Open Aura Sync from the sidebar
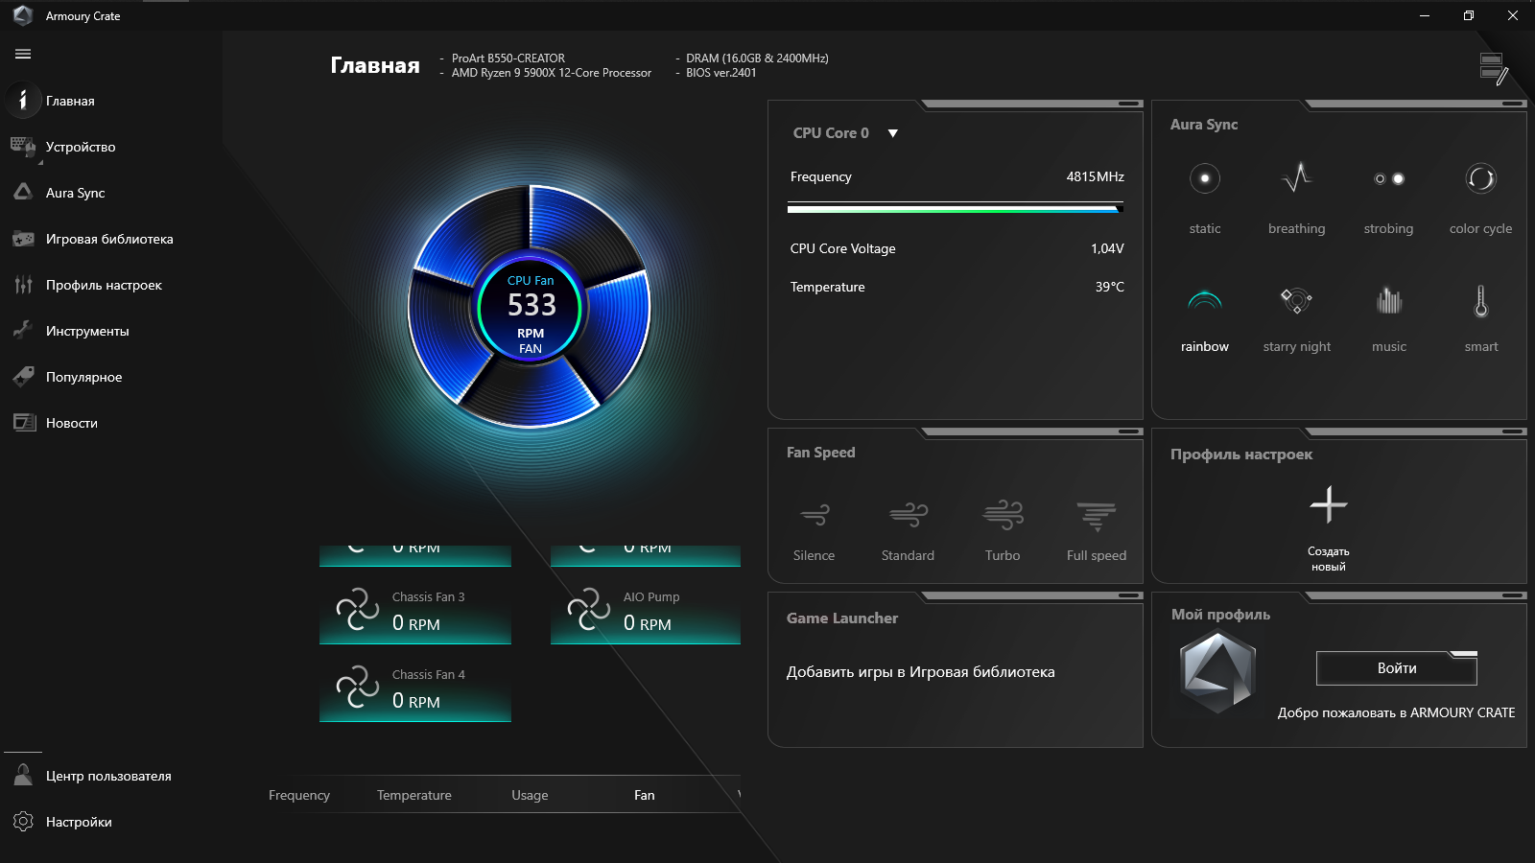This screenshot has width=1535, height=863. click(x=74, y=193)
